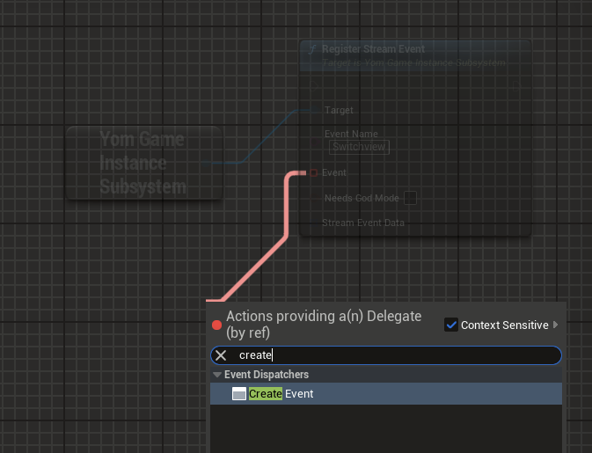Click the execution input pin on node
592x453 pixels.
coord(314,86)
